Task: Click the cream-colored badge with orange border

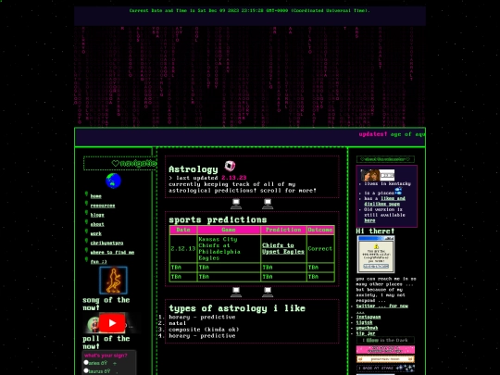Action: click(385, 359)
